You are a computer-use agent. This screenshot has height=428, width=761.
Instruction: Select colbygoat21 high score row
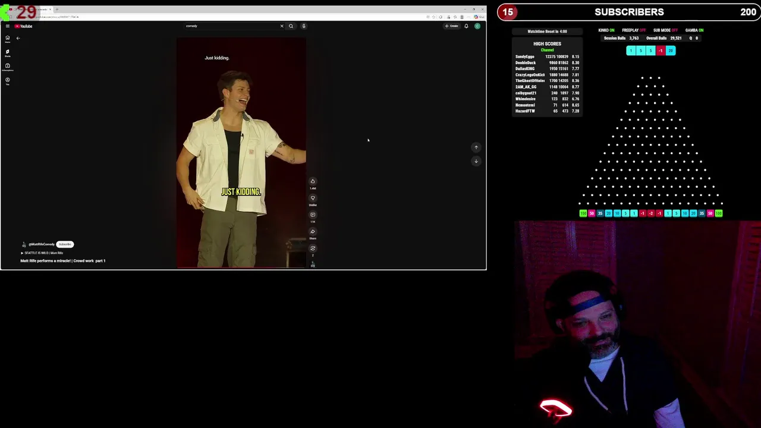[547, 93]
